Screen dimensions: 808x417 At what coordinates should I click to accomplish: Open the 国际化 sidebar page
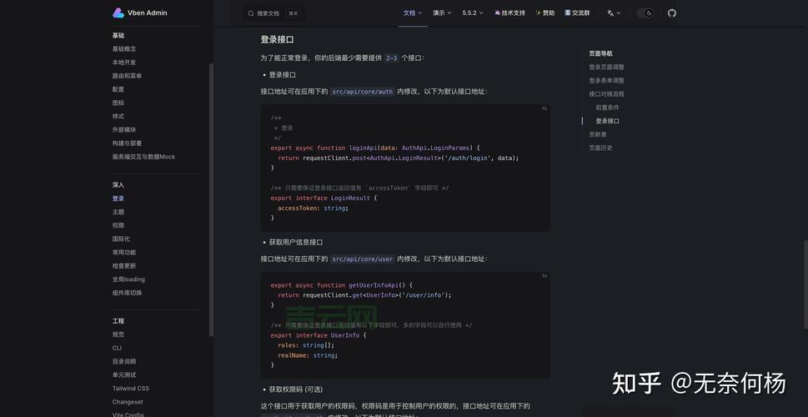(121, 239)
